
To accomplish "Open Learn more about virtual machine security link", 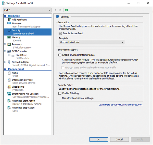I will click(x=120, y=105).
